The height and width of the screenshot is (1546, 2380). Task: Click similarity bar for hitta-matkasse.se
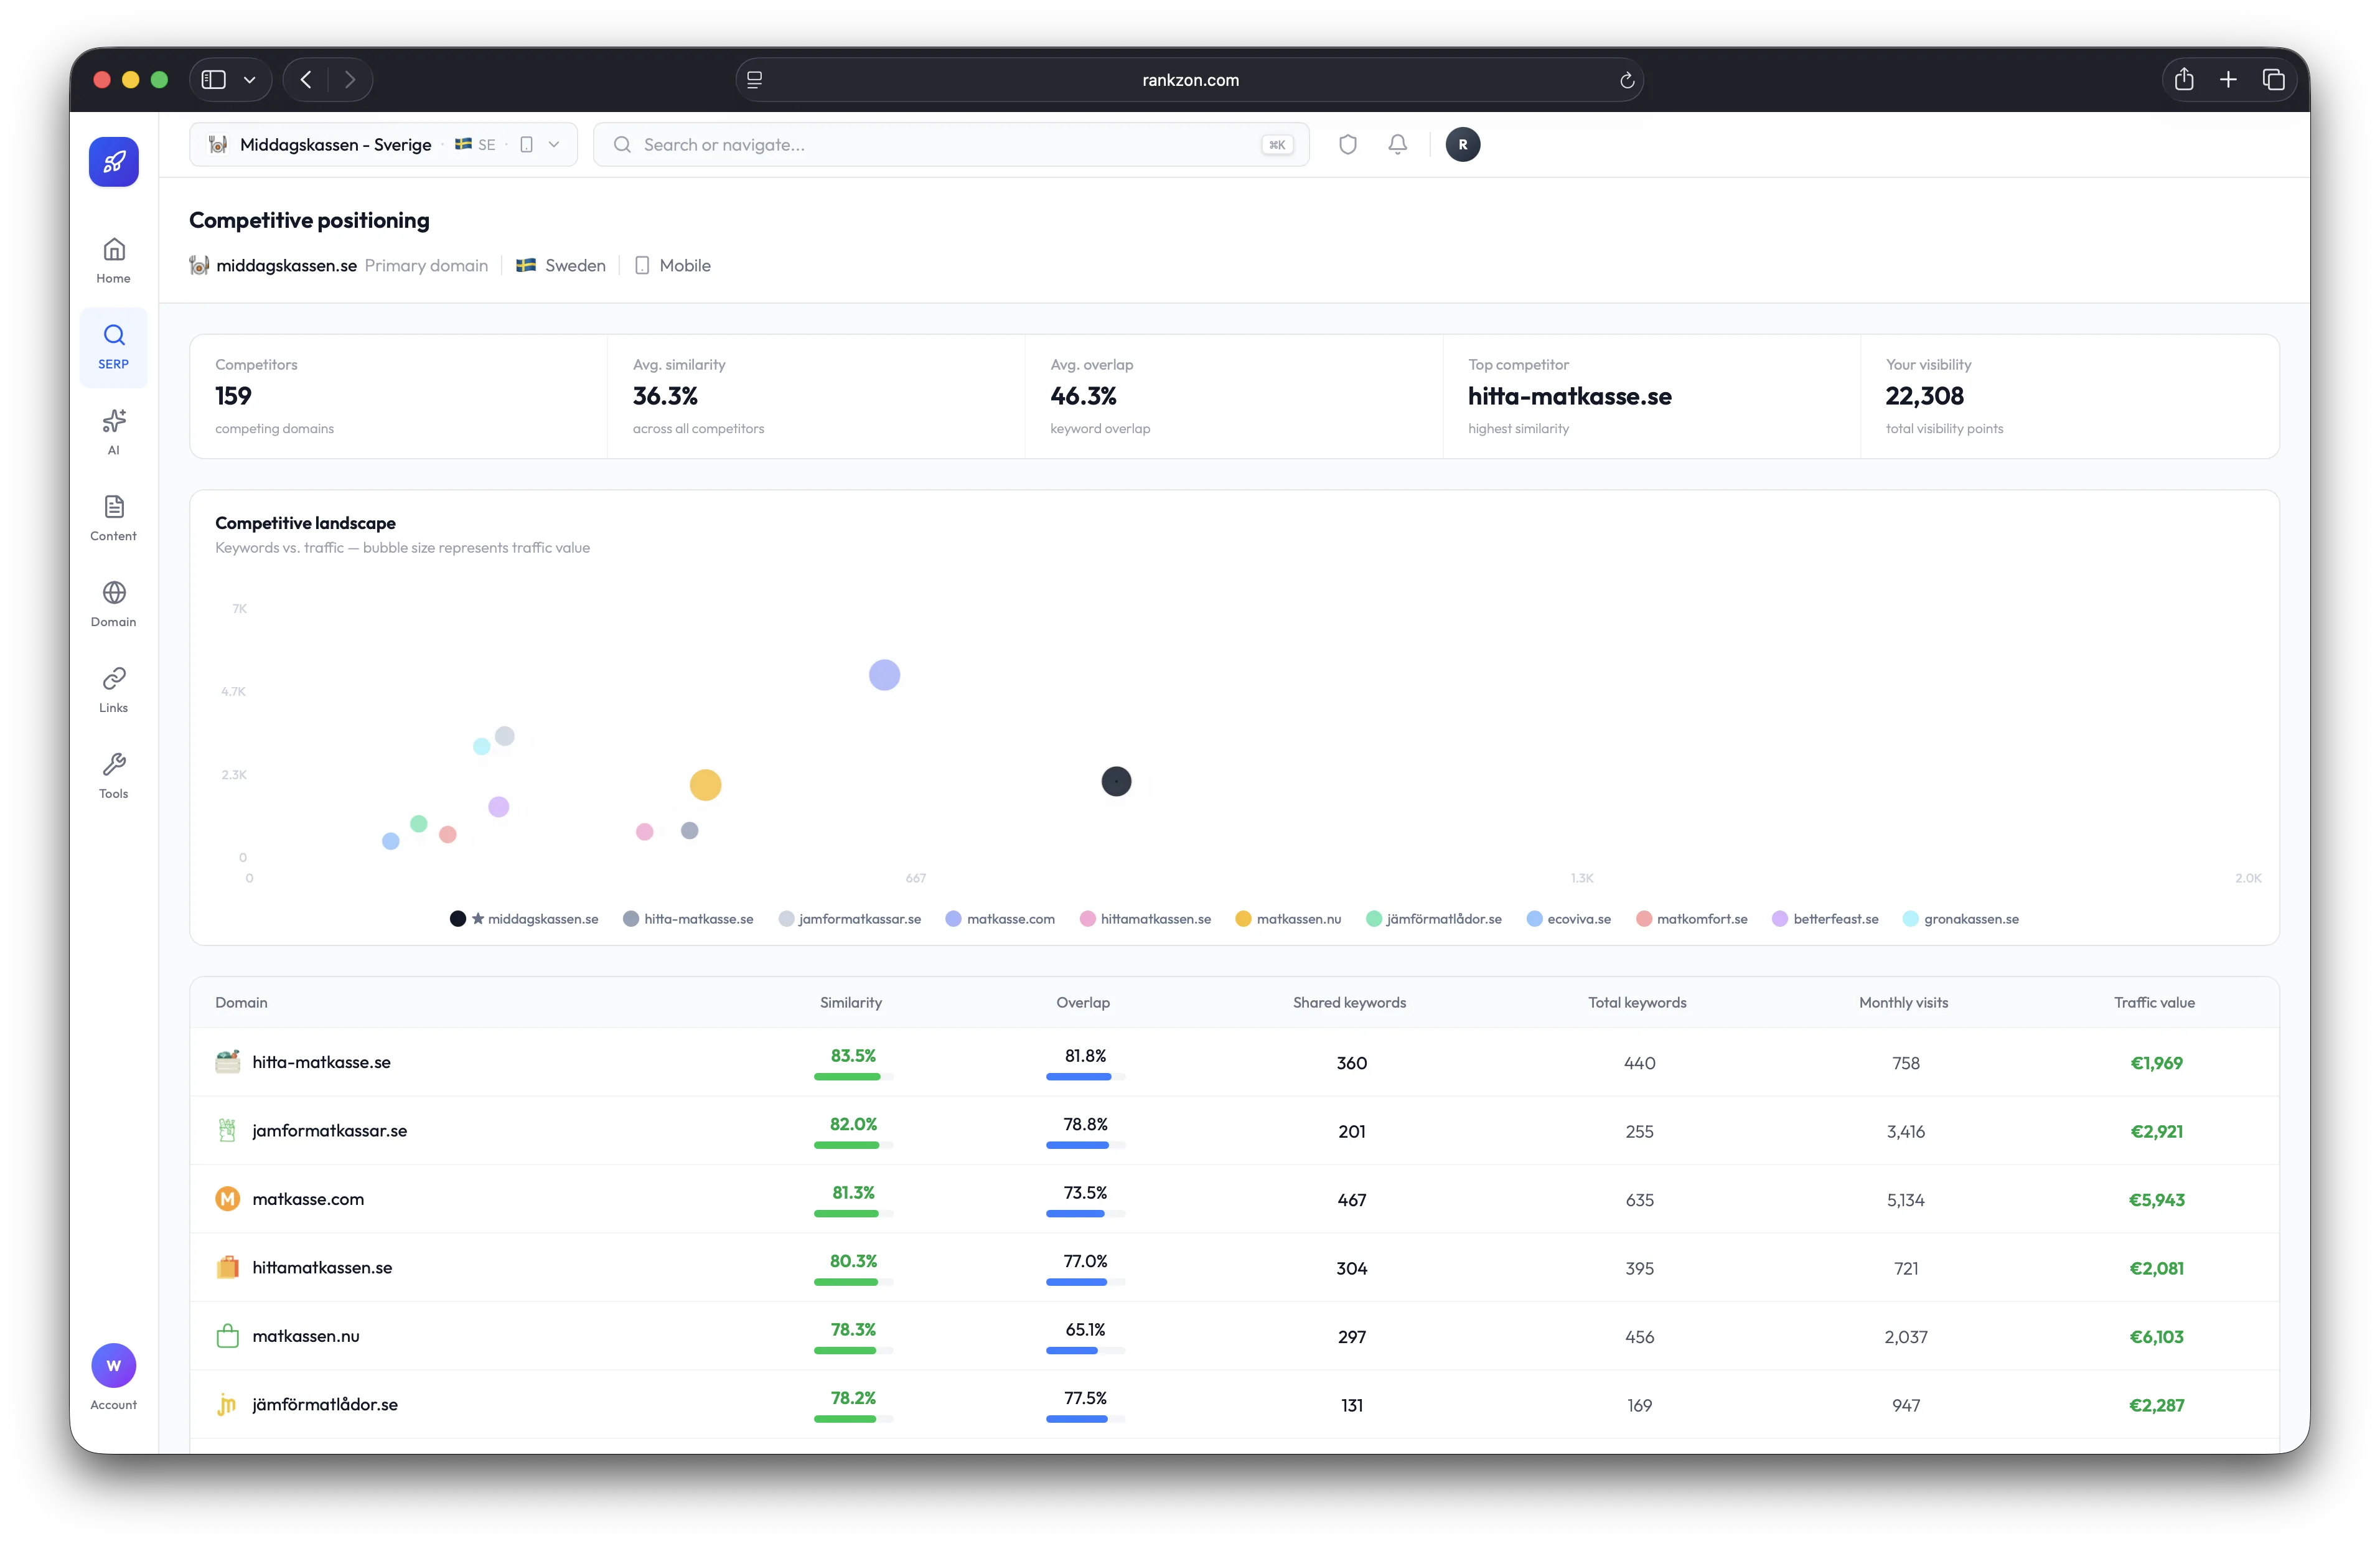[x=853, y=1077]
